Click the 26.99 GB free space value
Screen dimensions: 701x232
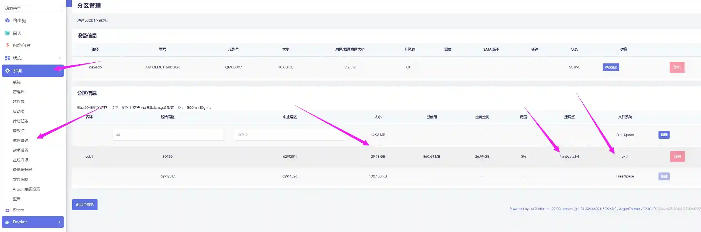point(482,157)
